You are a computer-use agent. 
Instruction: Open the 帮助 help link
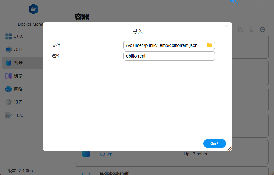(234, 2)
